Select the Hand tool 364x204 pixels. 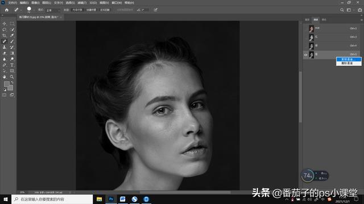point(4,77)
